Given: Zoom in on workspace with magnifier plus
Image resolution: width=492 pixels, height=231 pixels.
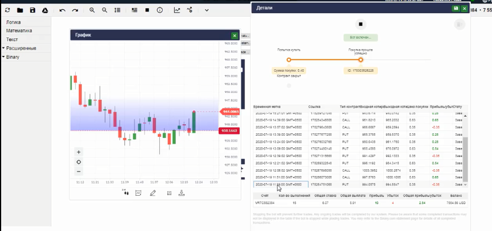Looking at the screenshot, I should [x=92, y=10].
